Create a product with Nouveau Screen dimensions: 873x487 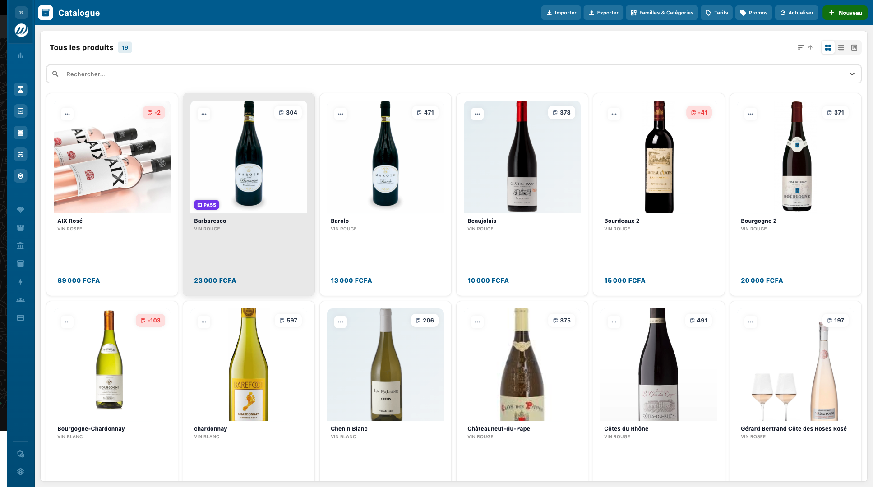click(x=845, y=13)
